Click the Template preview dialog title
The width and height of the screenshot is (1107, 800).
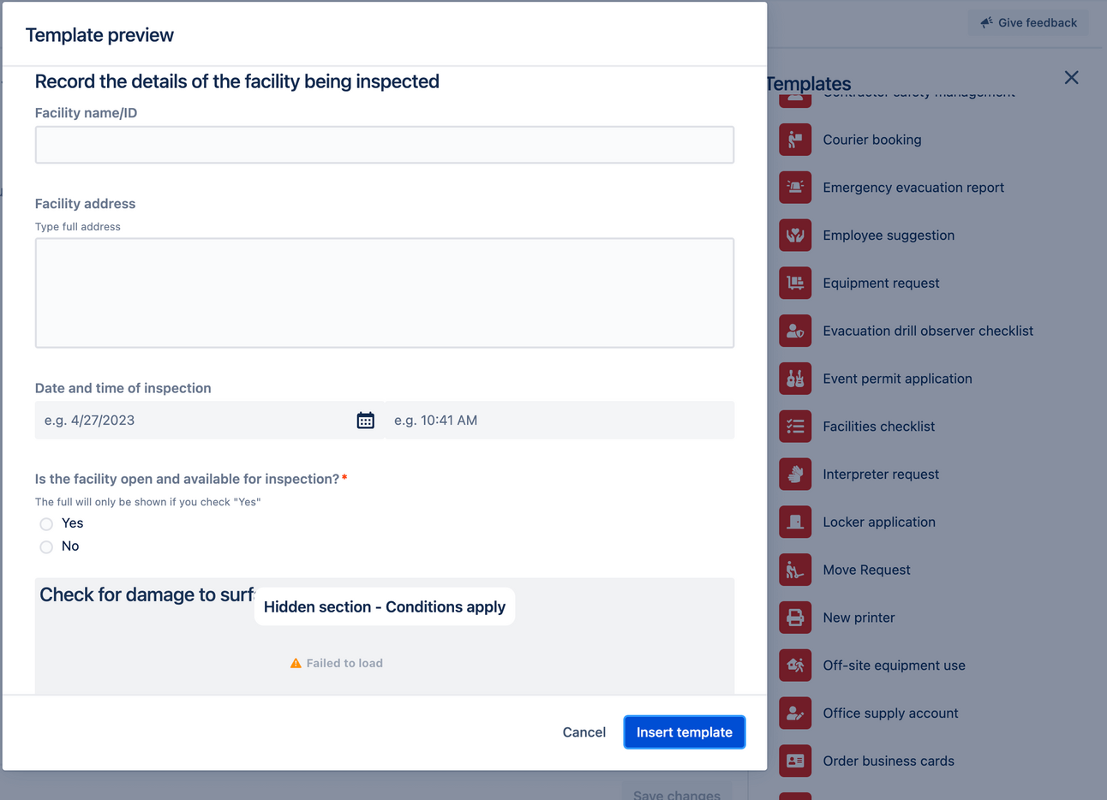click(99, 35)
